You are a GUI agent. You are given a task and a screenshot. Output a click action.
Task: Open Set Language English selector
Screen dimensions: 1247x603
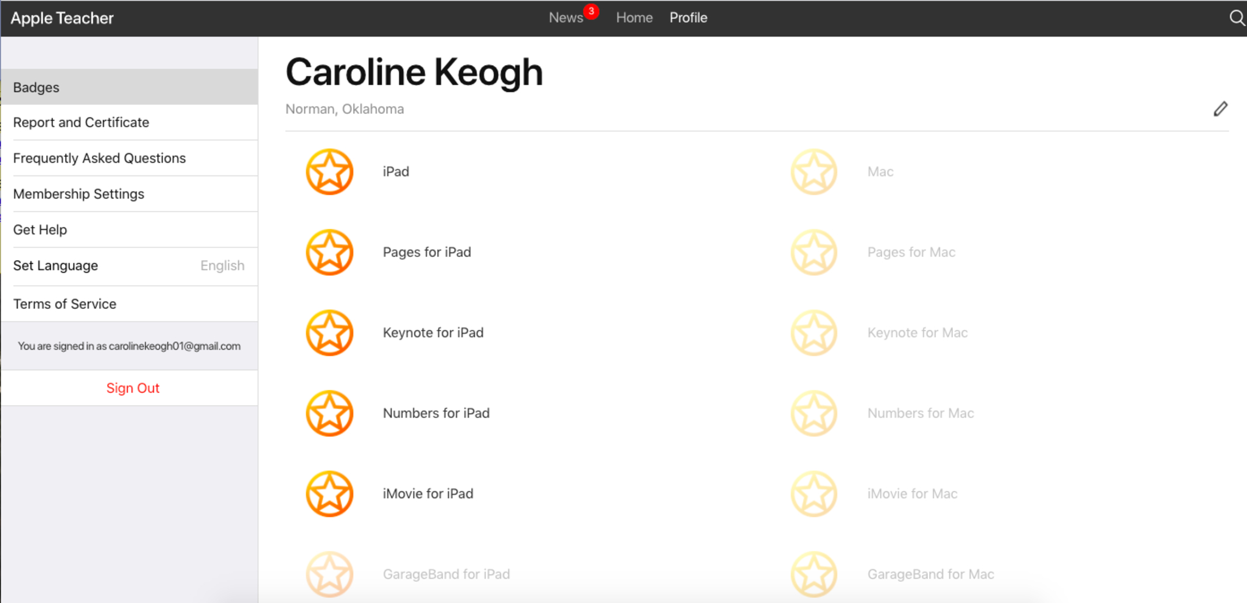(x=129, y=266)
